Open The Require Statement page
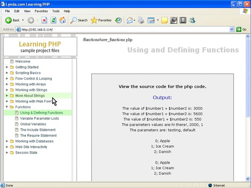 [x=38, y=136]
